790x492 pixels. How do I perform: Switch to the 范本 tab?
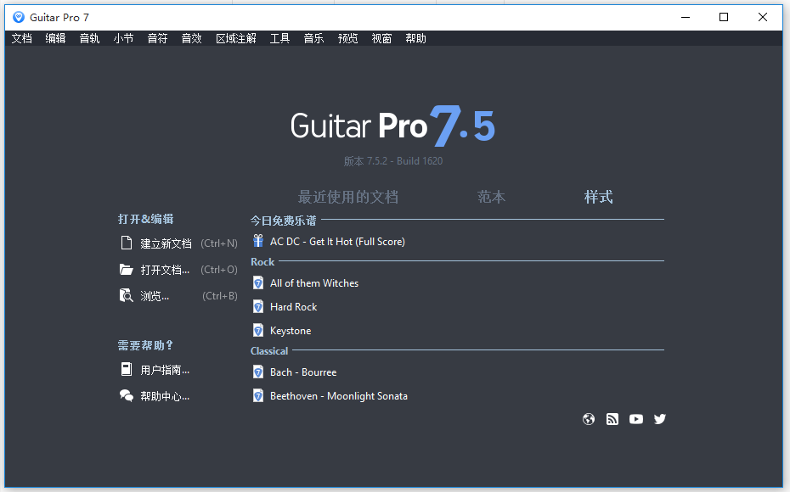coord(491,196)
